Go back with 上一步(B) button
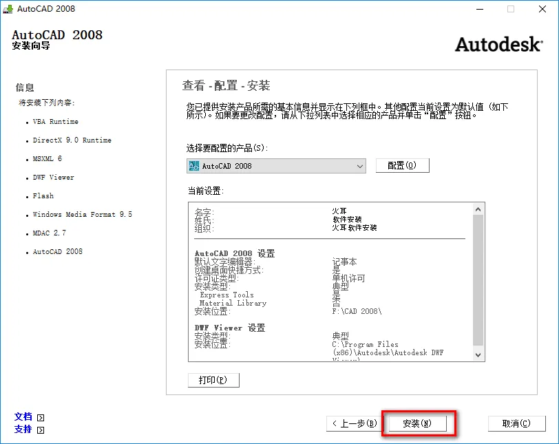The image size is (559, 444). pos(355,423)
